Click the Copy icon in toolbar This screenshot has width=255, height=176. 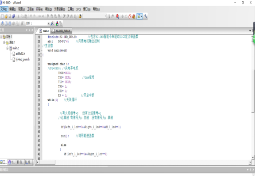(x=22, y=16)
